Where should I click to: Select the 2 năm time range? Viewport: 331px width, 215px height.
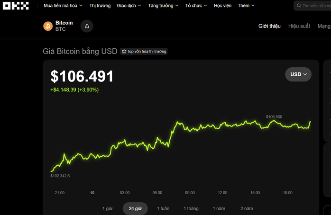point(247,208)
